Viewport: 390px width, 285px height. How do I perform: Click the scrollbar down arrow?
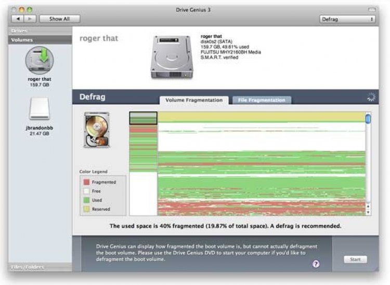click(x=368, y=212)
